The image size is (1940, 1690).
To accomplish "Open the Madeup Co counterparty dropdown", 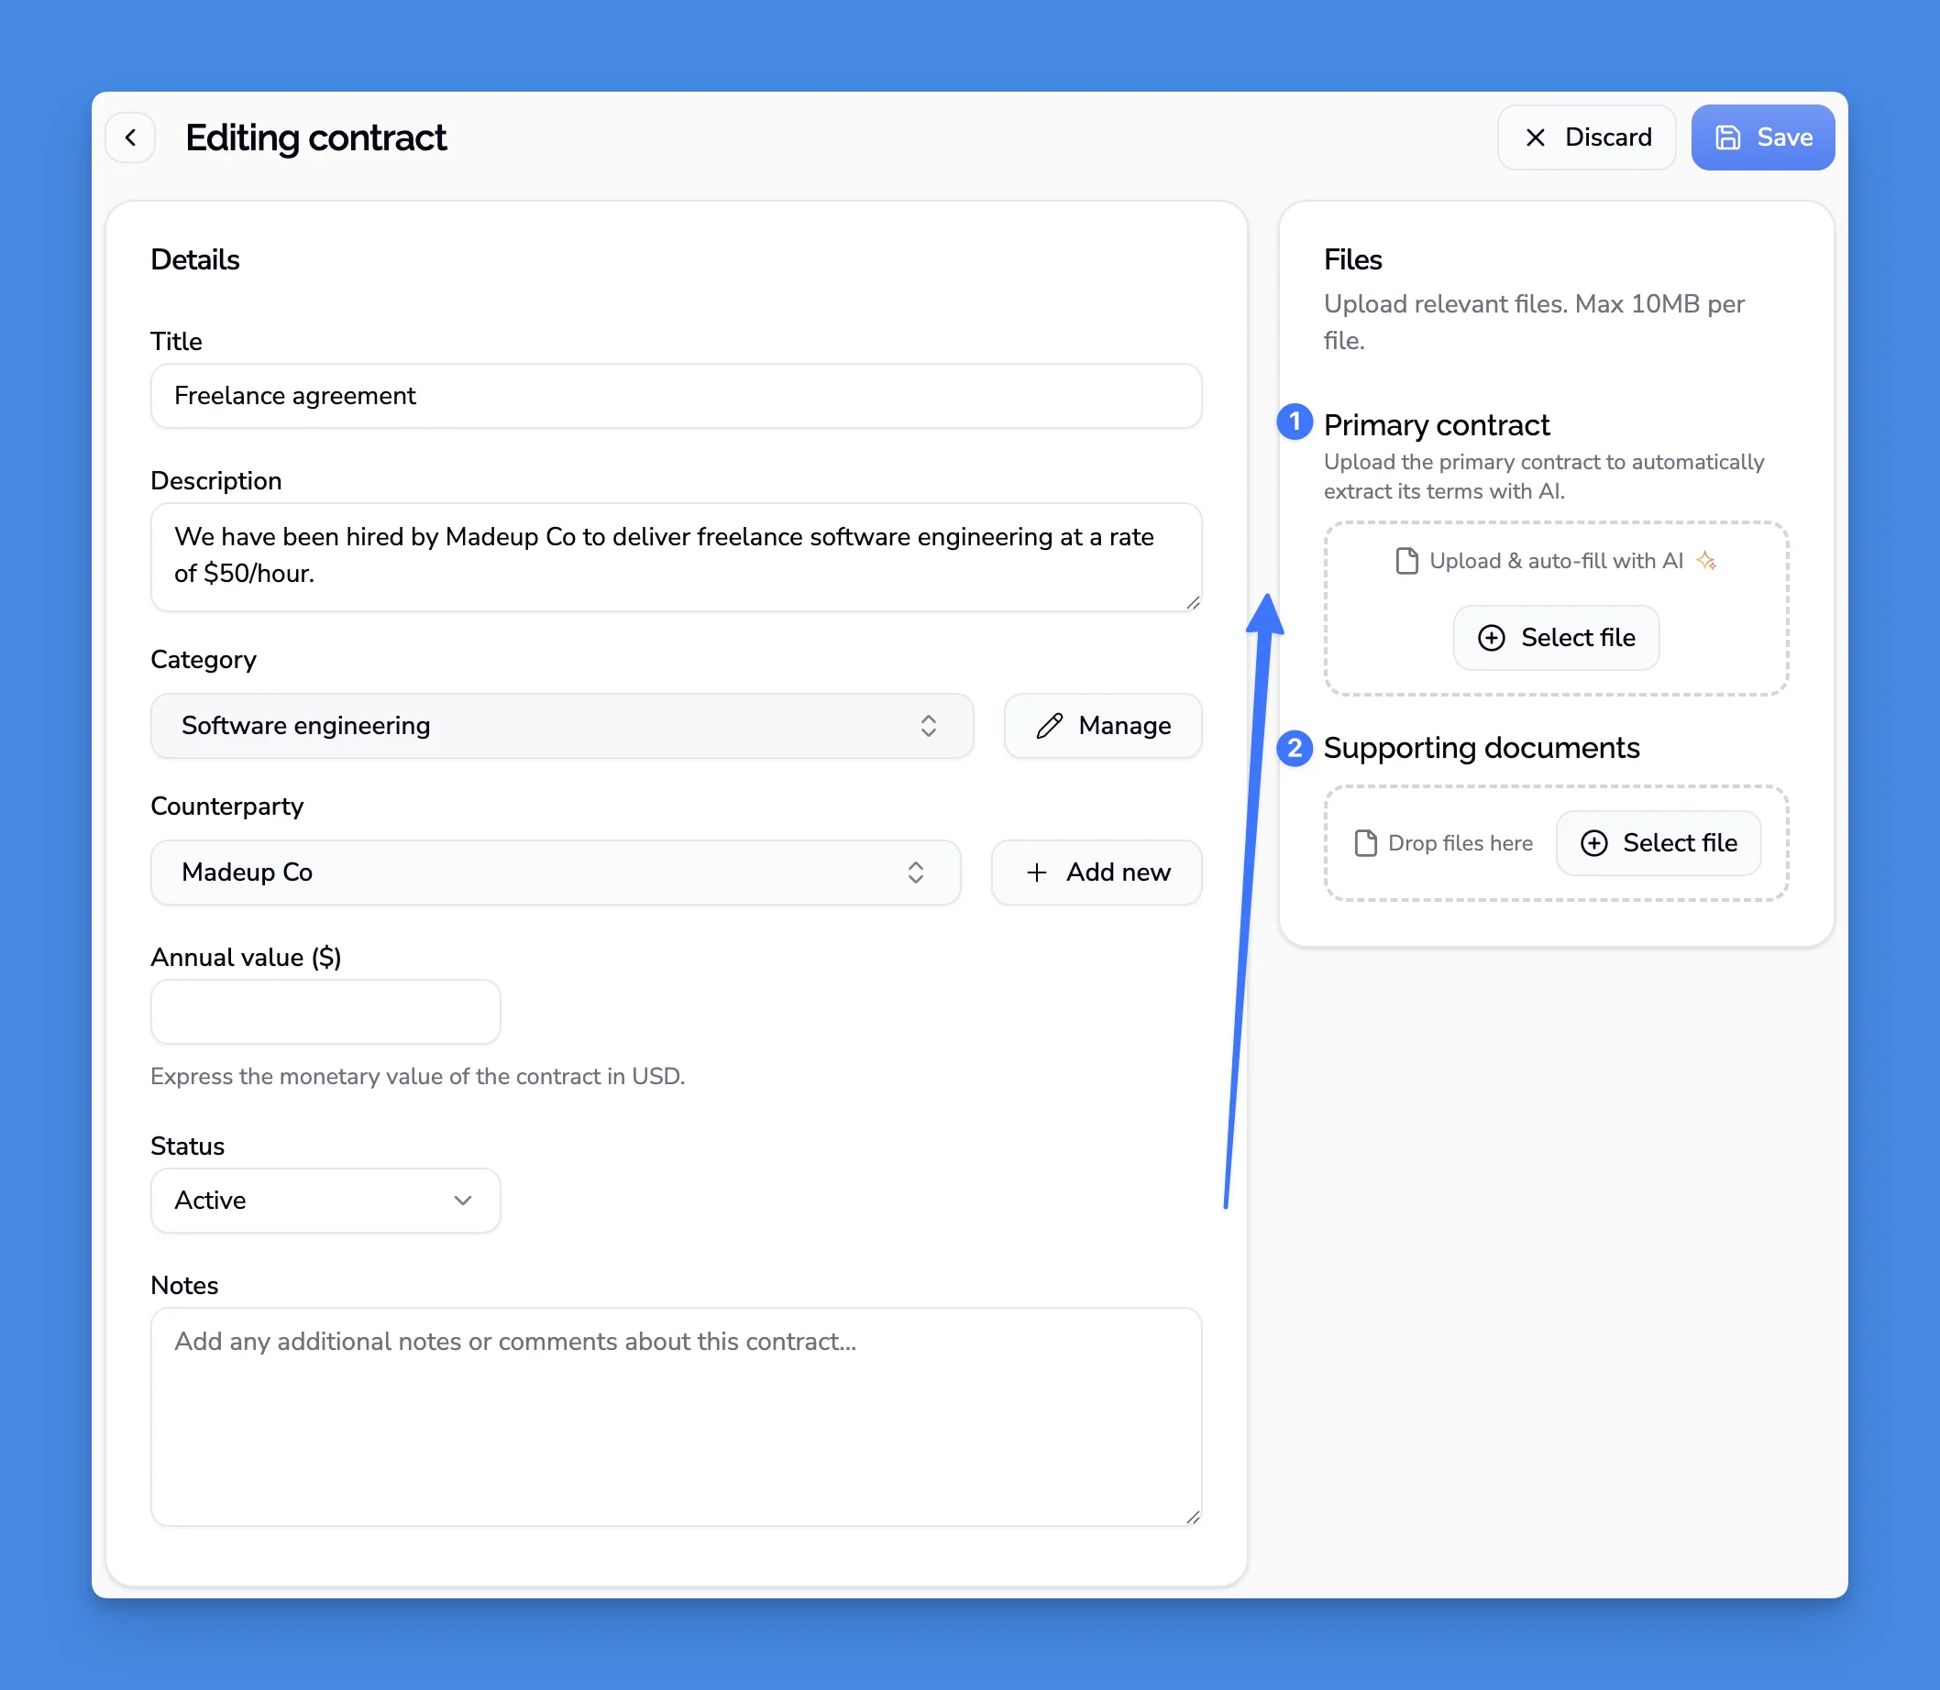I will point(555,872).
